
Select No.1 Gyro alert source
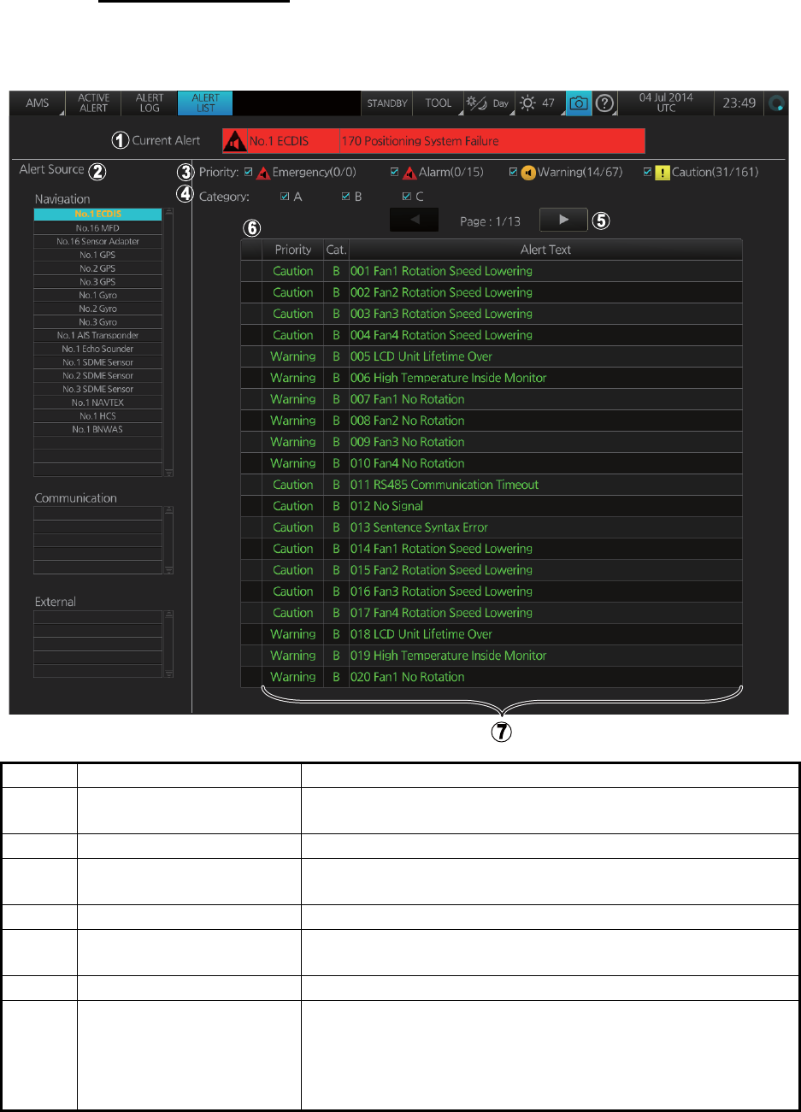click(x=97, y=295)
